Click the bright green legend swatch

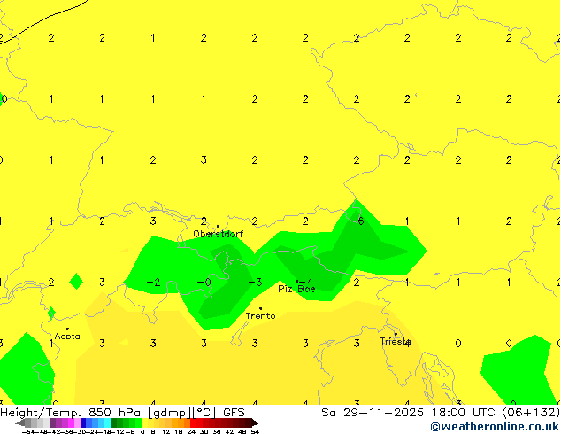click(x=138, y=422)
